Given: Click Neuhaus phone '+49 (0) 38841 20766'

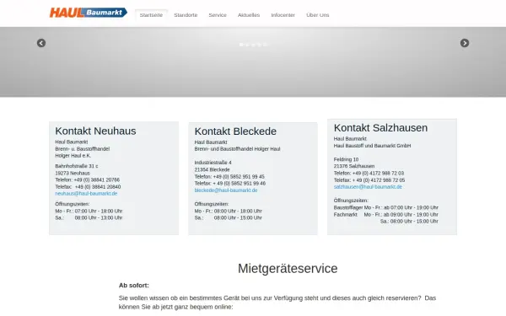Looking at the screenshot, I should click(96, 180).
